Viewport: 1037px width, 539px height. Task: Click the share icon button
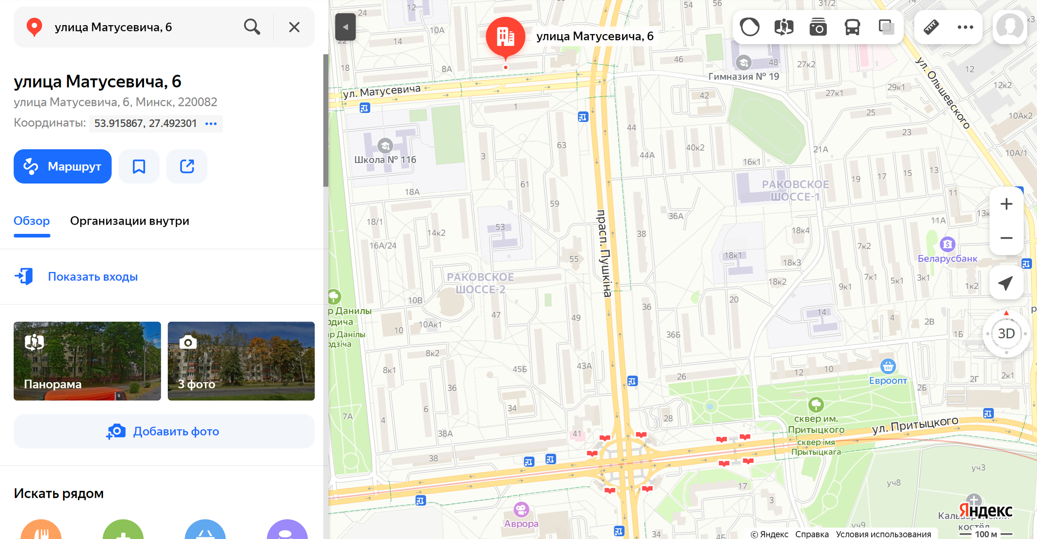coord(187,166)
